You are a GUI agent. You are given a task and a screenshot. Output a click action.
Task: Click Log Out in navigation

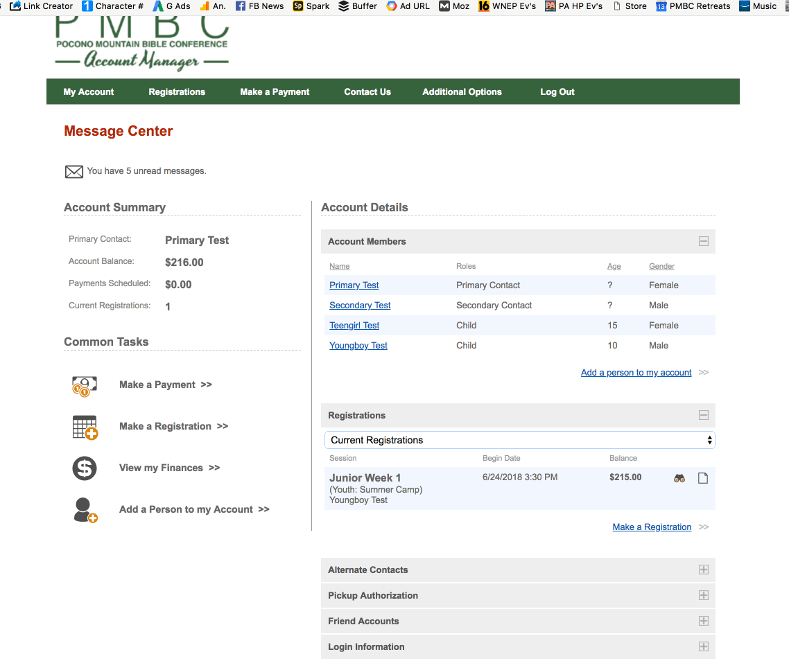pyautogui.click(x=557, y=92)
